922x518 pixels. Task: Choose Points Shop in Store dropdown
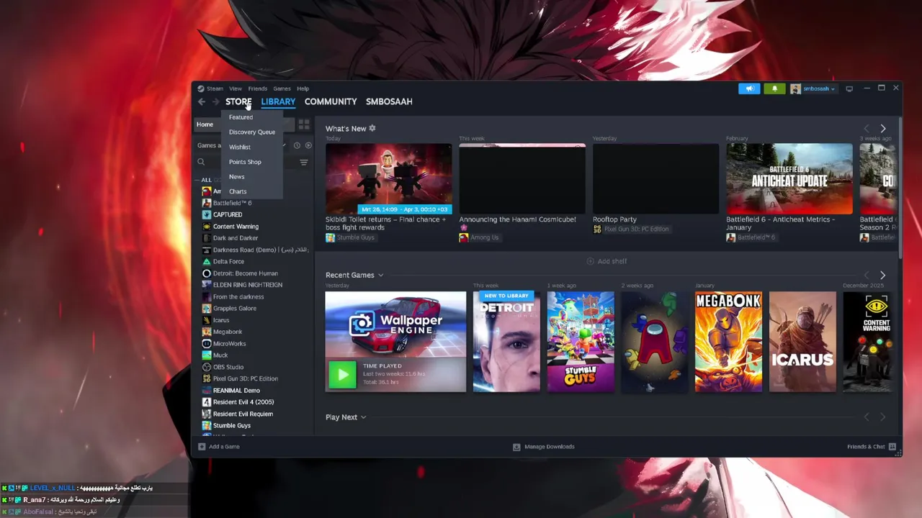[245, 162]
